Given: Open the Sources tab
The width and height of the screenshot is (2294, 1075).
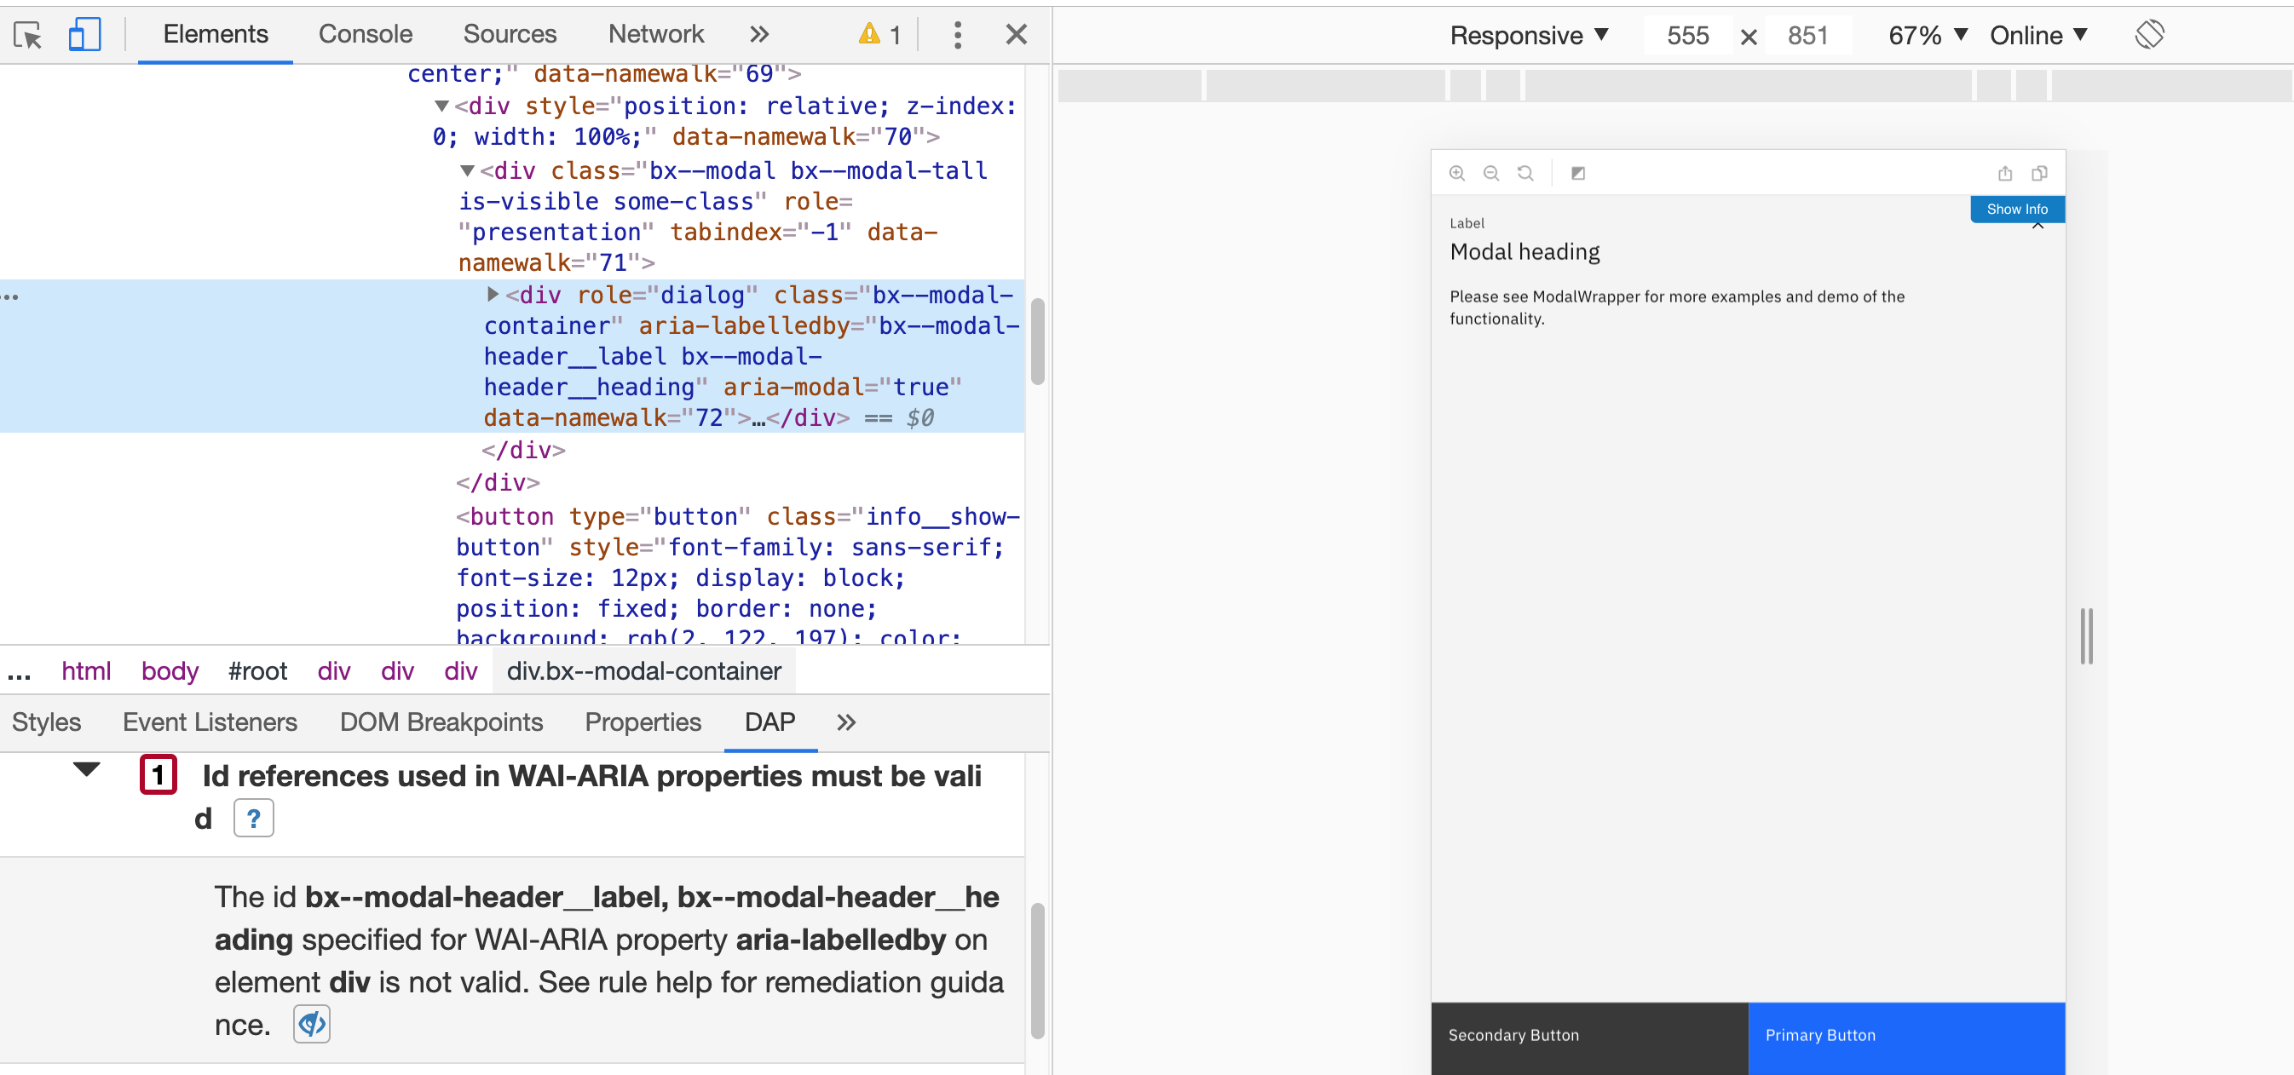Looking at the screenshot, I should pyautogui.click(x=510, y=33).
